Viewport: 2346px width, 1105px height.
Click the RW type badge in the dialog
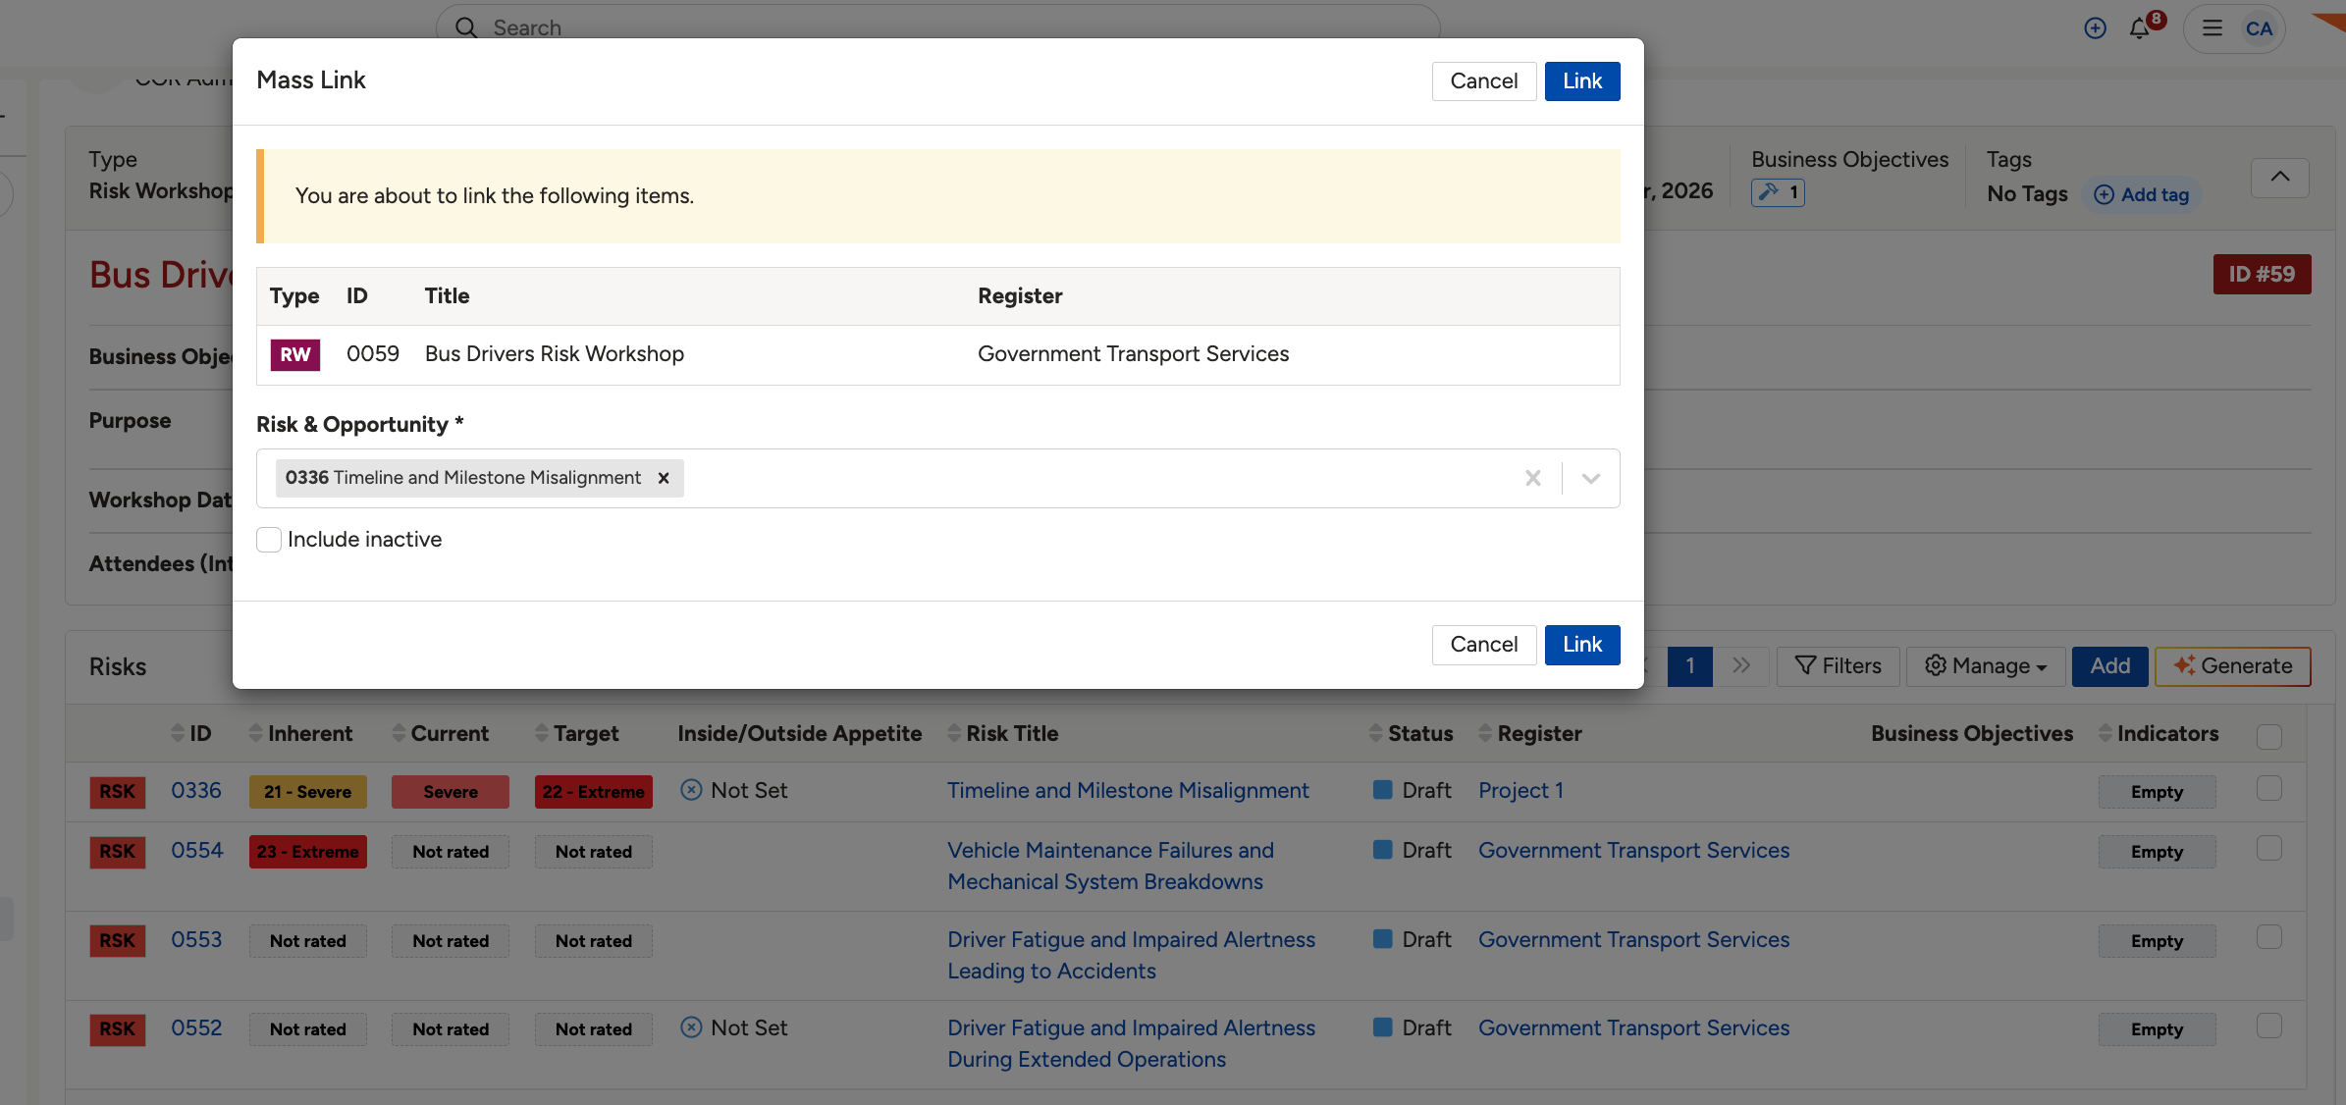coord(295,354)
